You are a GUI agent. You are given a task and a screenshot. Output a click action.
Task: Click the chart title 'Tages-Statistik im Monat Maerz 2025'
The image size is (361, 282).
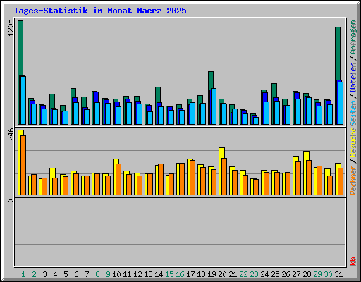(x=100, y=11)
